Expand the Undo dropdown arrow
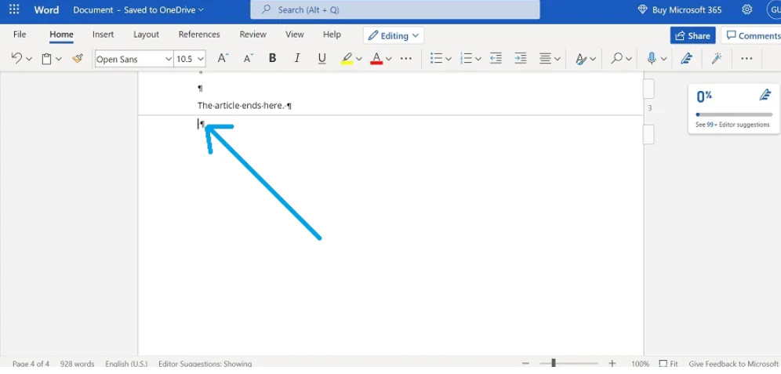 (x=29, y=59)
